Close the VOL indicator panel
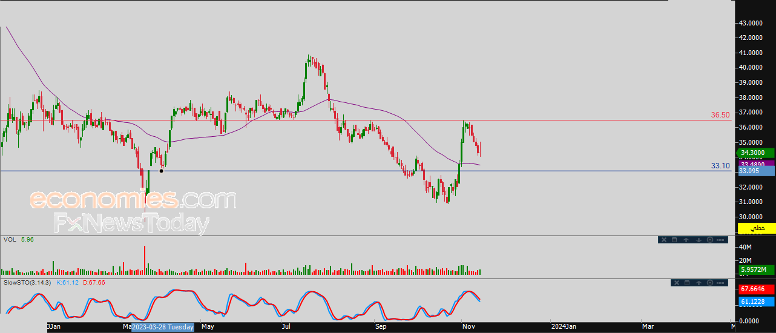The width and height of the screenshot is (776, 333). click(x=664, y=240)
